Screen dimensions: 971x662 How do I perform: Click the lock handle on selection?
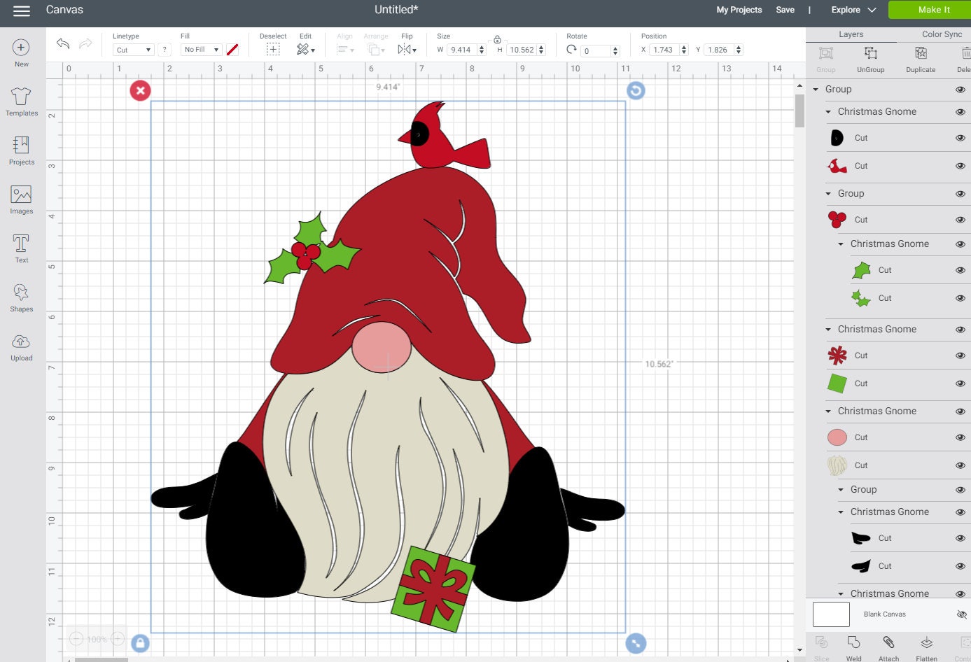(x=140, y=643)
